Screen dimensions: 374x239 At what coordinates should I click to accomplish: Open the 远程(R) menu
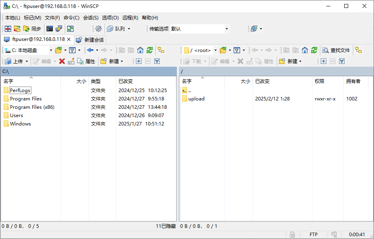click(130, 18)
